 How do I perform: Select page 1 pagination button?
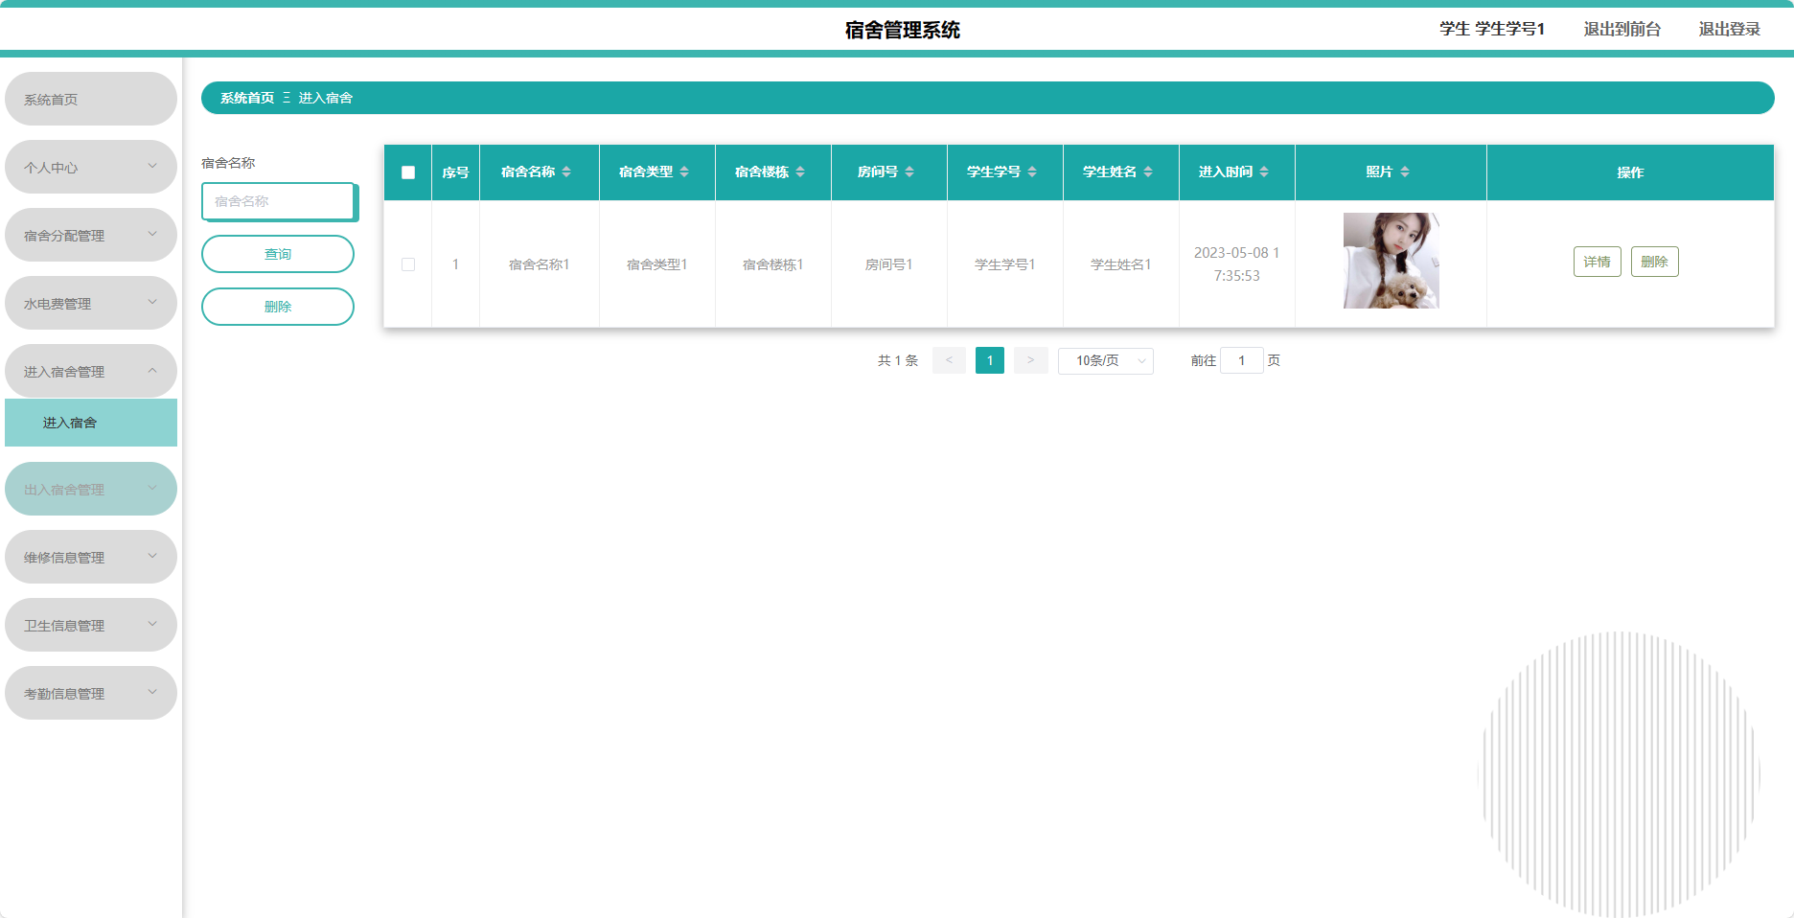tap(990, 360)
